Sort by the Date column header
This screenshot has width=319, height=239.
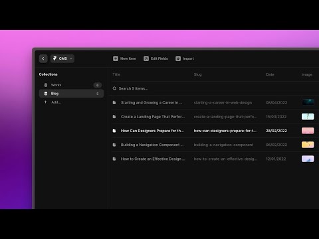click(270, 74)
